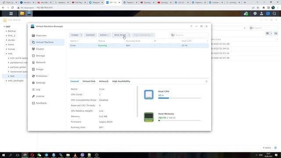This screenshot has width=281, height=158.
Task: Open the Action dropdown menu
Action: coord(104,35)
